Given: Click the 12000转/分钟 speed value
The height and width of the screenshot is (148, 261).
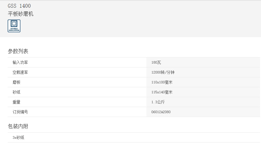Looking at the screenshot, I should (163, 73).
